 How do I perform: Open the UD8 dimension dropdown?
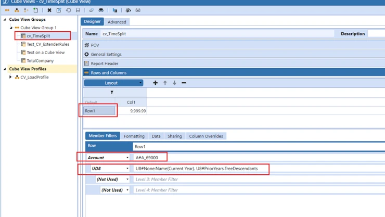coord(127,169)
